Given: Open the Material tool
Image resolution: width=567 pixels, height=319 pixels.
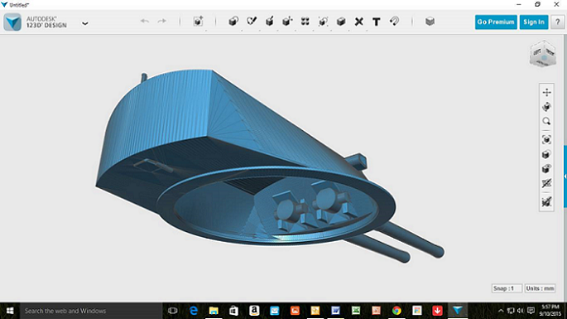Looking at the screenshot, I should pos(430,22).
